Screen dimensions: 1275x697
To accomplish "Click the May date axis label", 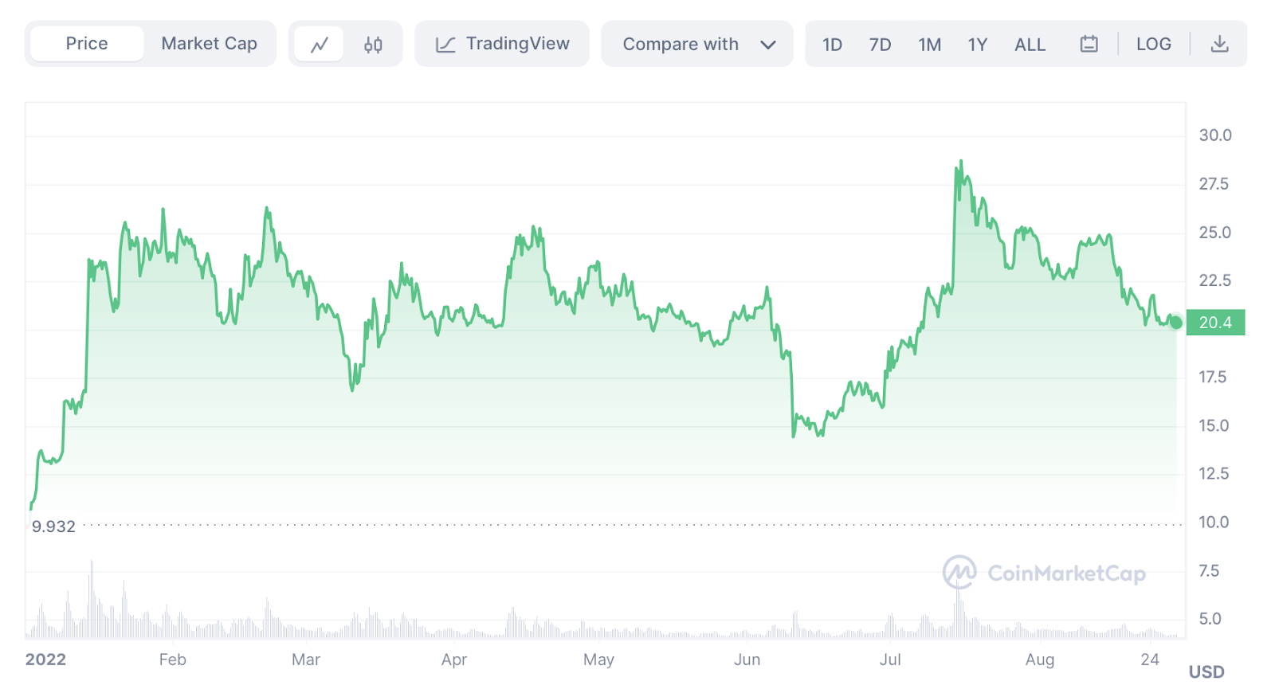I will coord(598,660).
